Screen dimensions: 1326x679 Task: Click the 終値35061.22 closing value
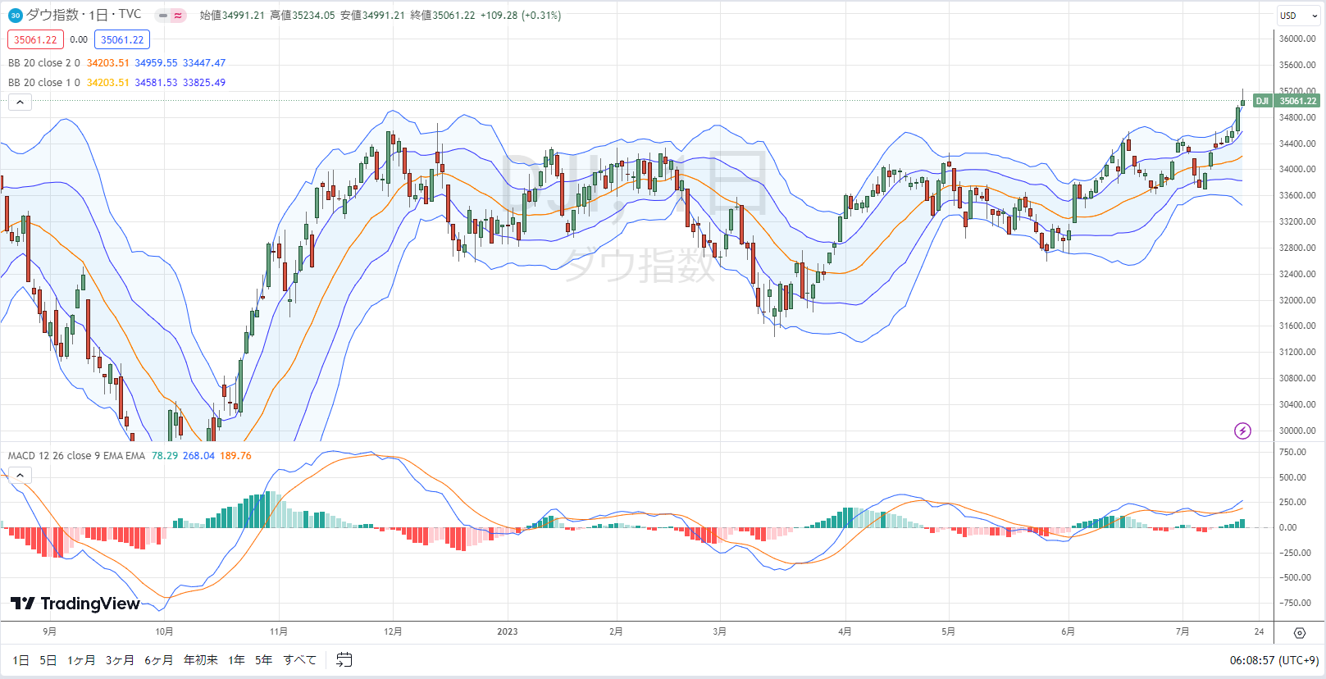(x=443, y=16)
